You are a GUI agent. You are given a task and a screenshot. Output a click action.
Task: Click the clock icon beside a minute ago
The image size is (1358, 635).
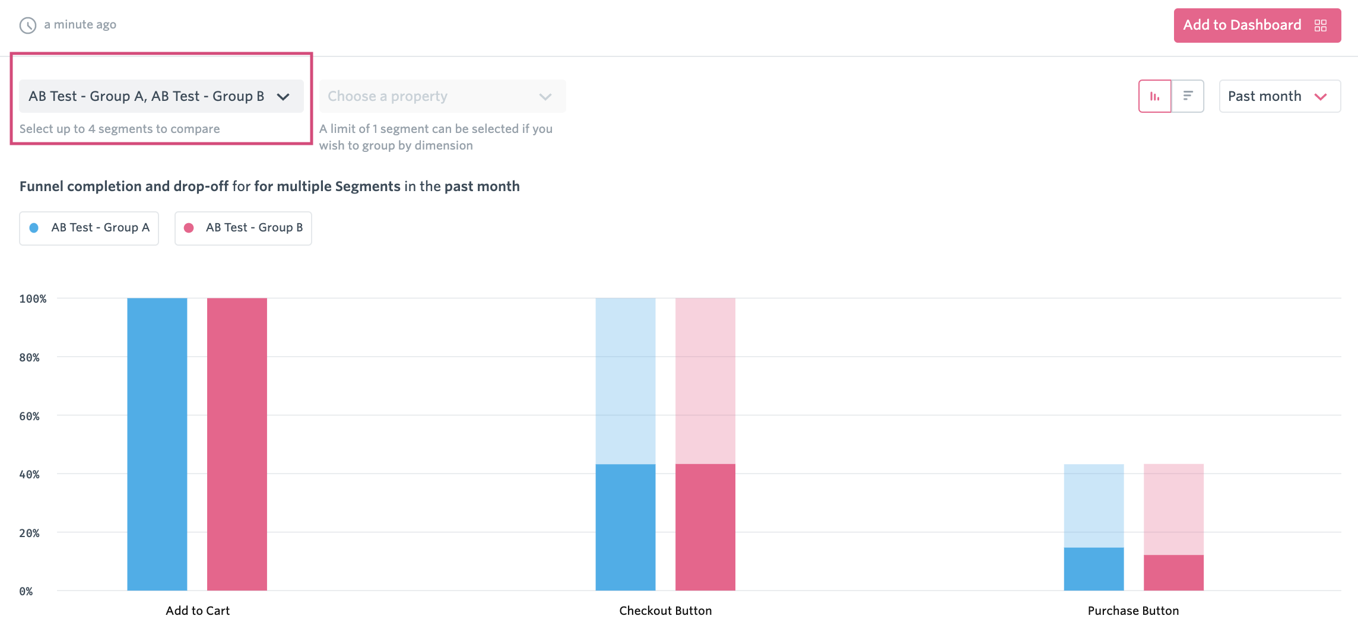click(28, 26)
